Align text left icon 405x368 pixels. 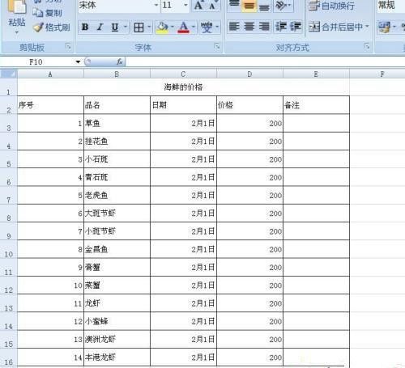(234, 27)
